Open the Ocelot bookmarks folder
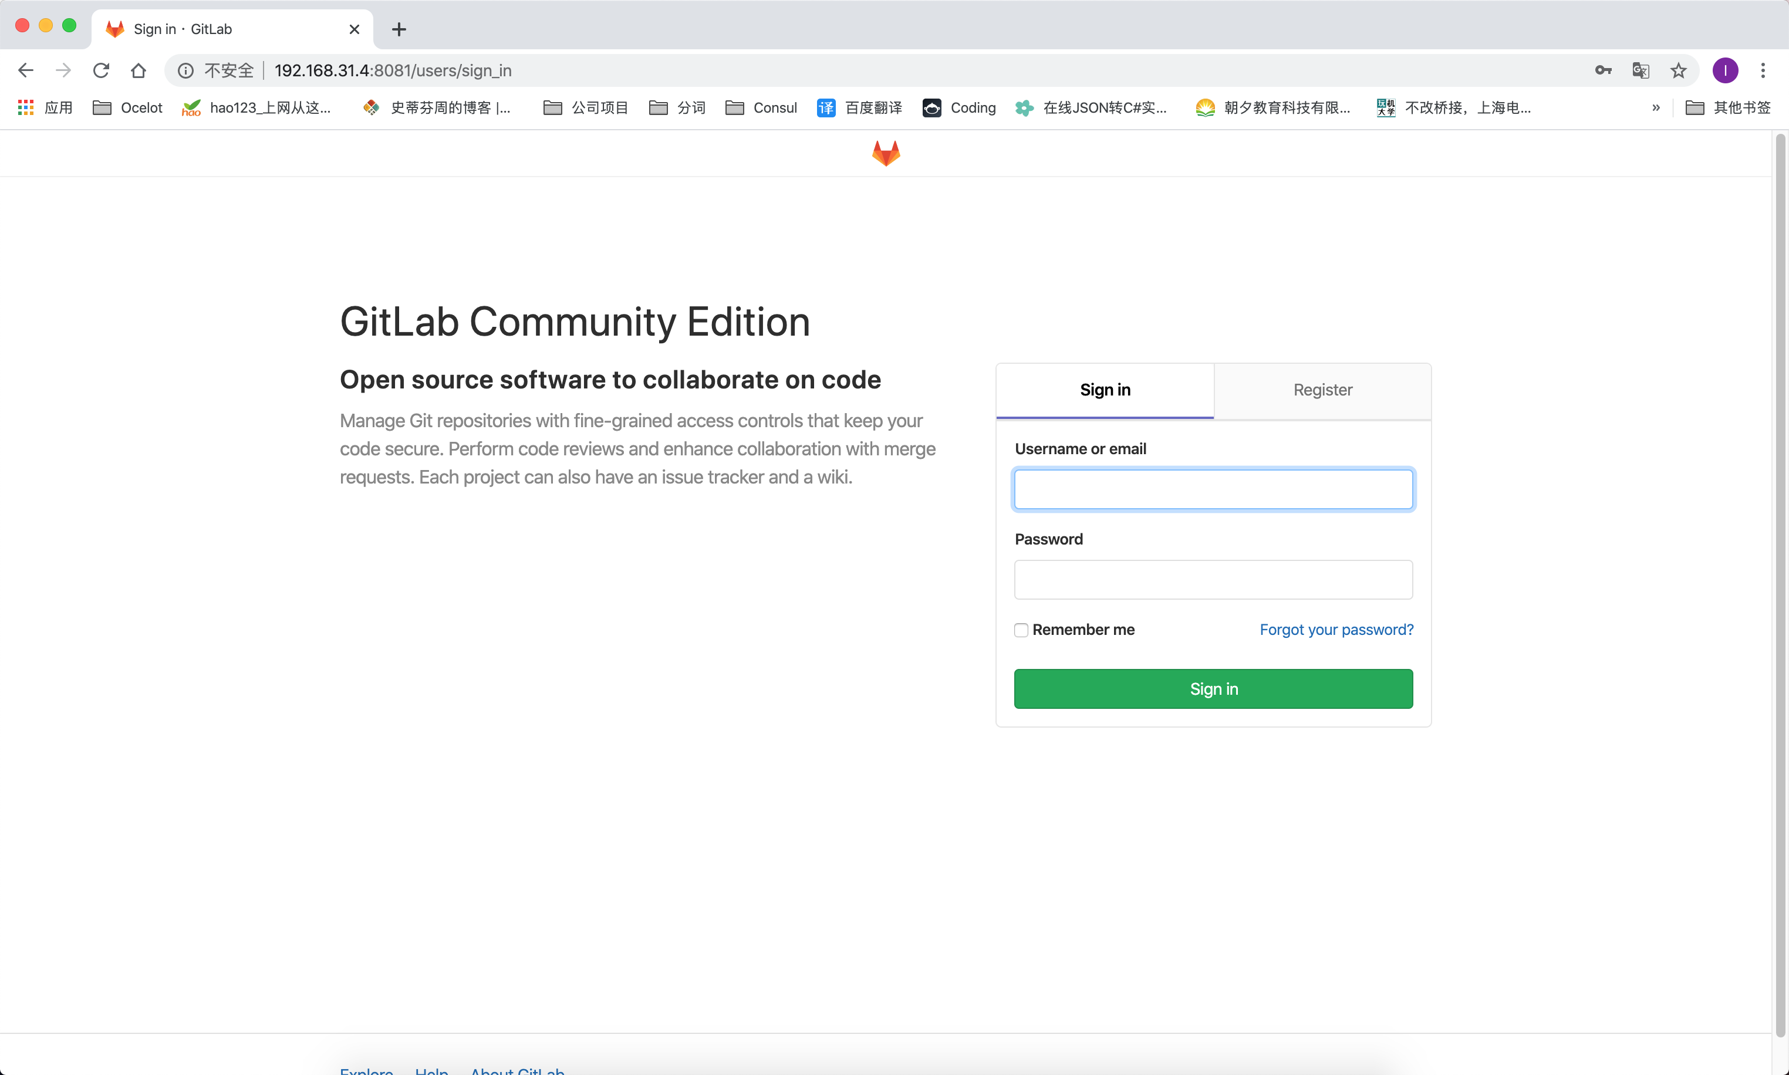Viewport: 1789px width, 1075px height. pos(129,108)
